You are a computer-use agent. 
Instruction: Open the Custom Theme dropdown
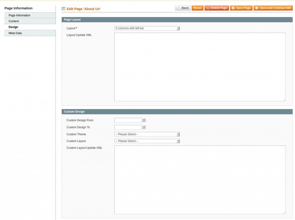[x=147, y=134]
